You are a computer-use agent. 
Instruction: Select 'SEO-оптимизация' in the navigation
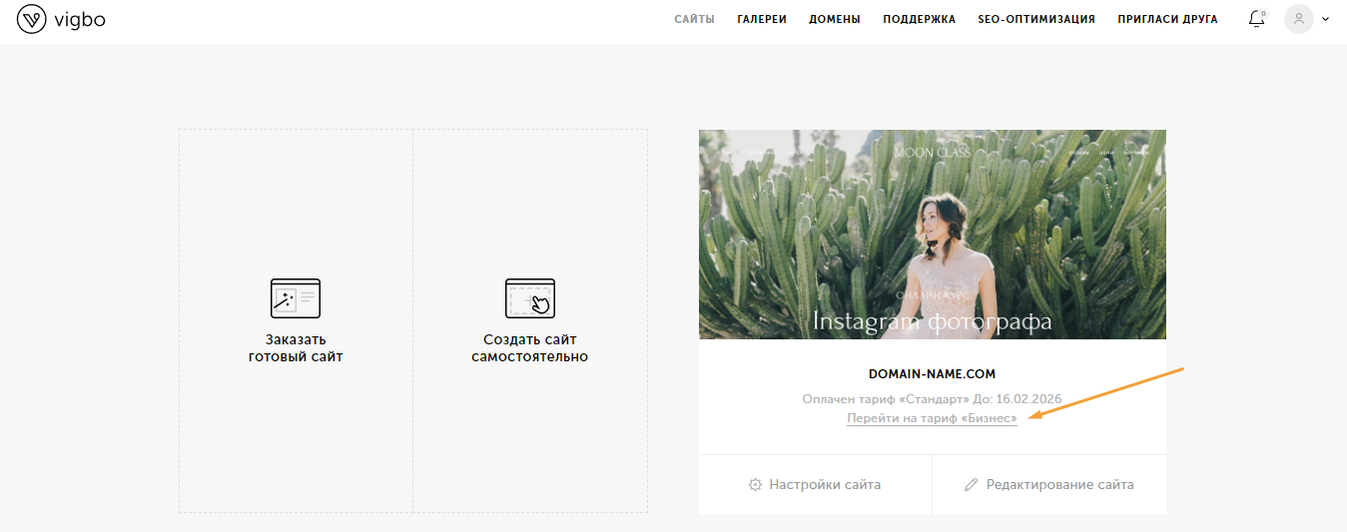[1036, 19]
